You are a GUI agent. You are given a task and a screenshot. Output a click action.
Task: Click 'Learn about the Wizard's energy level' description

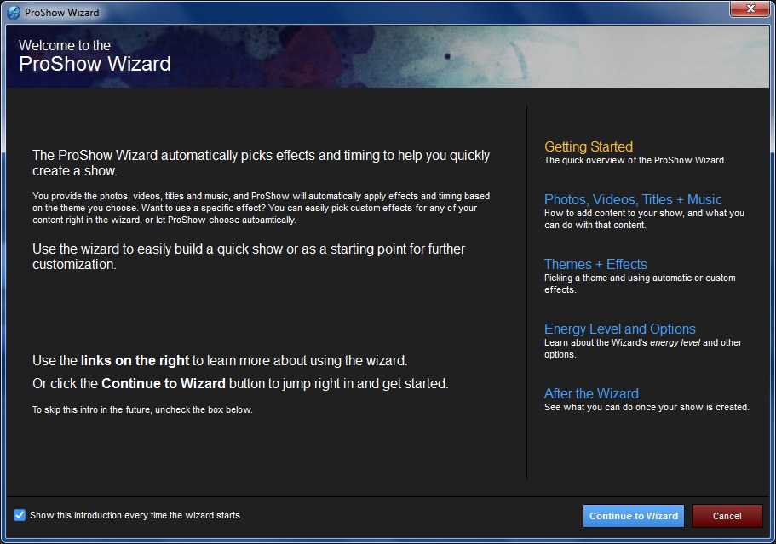(643, 348)
